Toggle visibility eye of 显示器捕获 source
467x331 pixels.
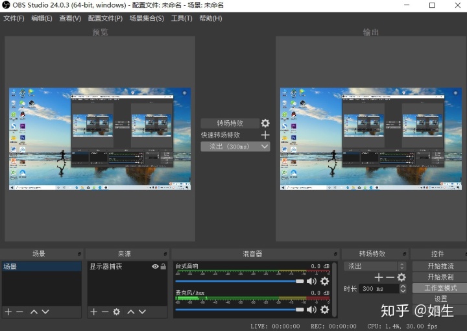pos(155,266)
